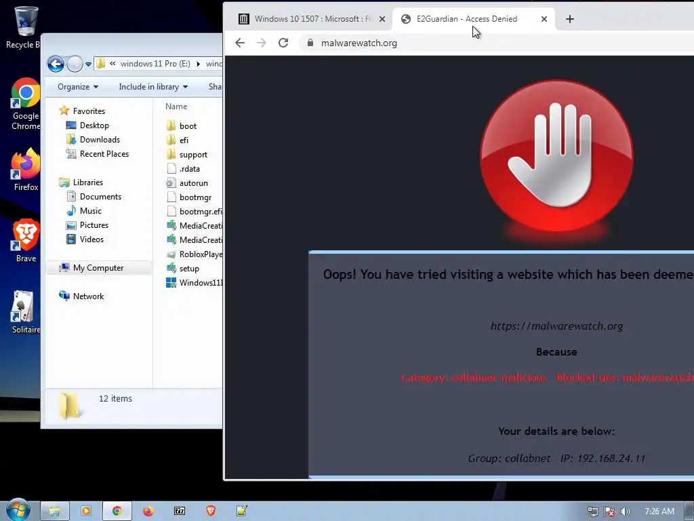
Task: Close the E2Guardian Access Denied tab
Action: (x=544, y=19)
